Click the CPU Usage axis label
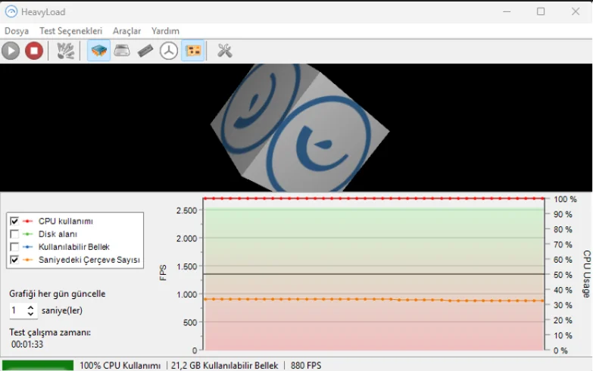This screenshot has width=593, height=371. click(587, 274)
